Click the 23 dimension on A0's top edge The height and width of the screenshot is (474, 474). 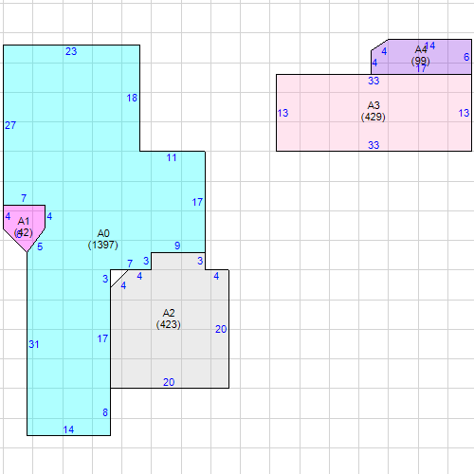click(71, 51)
